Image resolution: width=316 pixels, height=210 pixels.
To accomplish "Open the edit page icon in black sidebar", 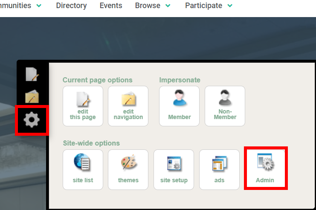I will click(32, 74).
